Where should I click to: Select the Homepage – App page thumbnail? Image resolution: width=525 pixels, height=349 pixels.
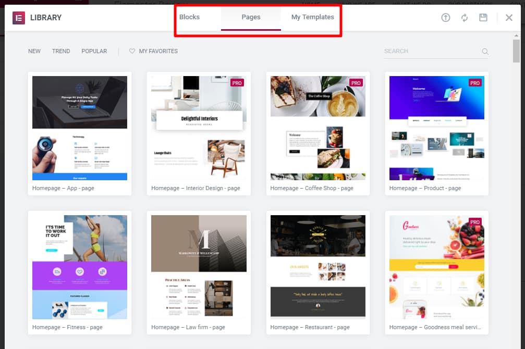(80, 128)
